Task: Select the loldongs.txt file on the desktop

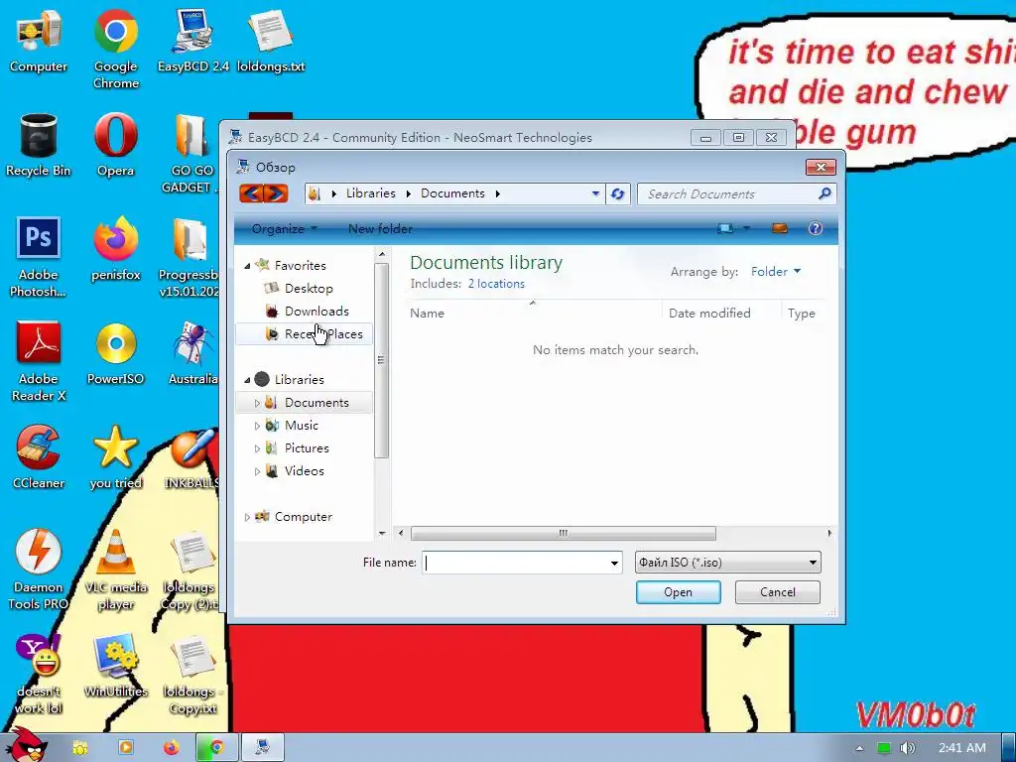Action: point(270,41)
